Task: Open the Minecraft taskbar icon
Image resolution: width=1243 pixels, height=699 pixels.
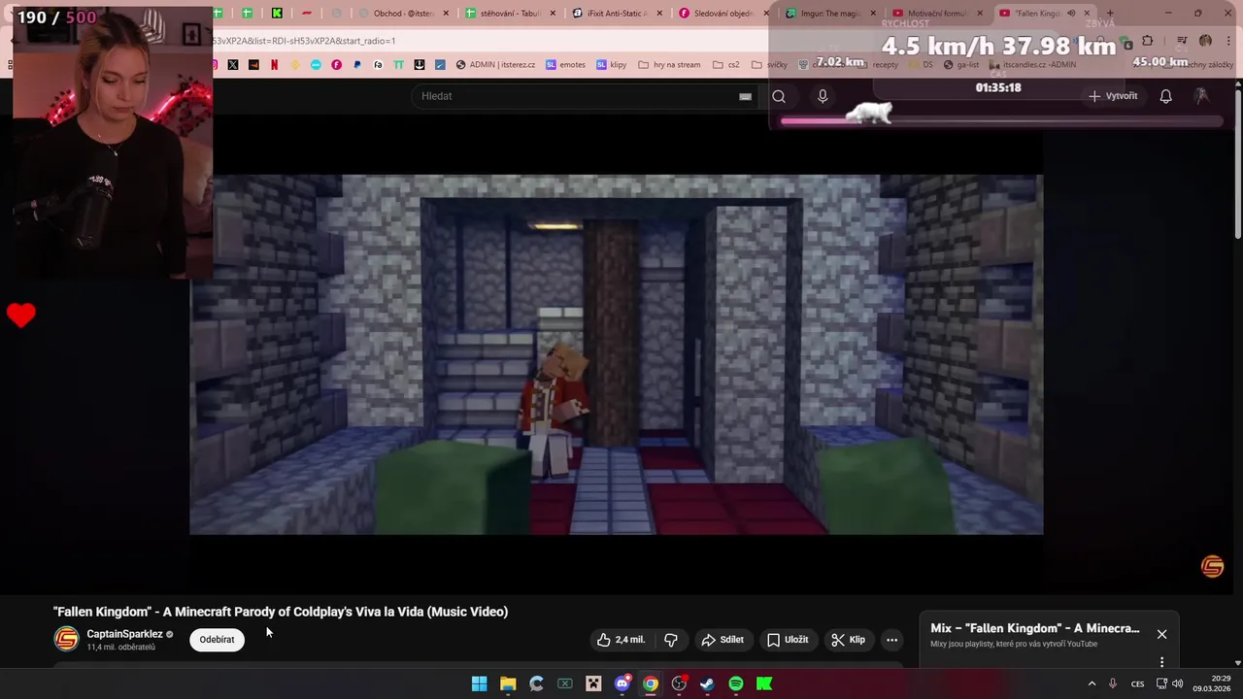Action: [x=593, y=683]
